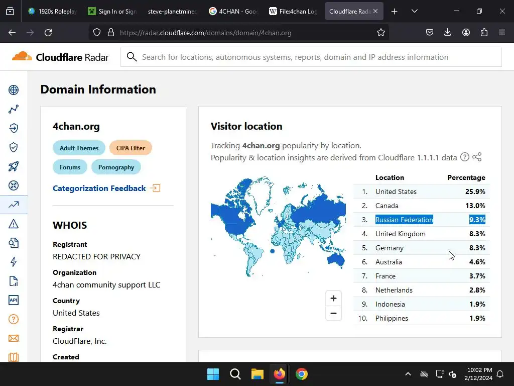
Task: Click the help question icon beside 1.1.1.1 data
Action: click(x=464, y=157)
